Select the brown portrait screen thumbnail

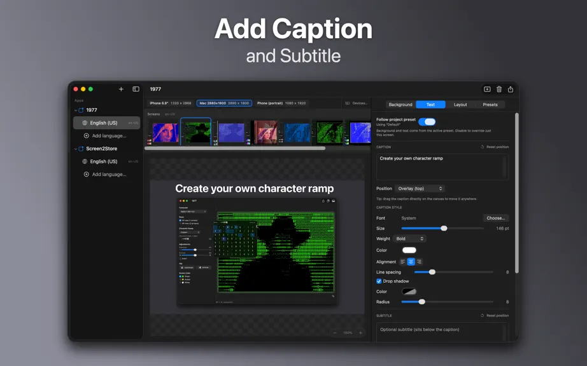265,132
